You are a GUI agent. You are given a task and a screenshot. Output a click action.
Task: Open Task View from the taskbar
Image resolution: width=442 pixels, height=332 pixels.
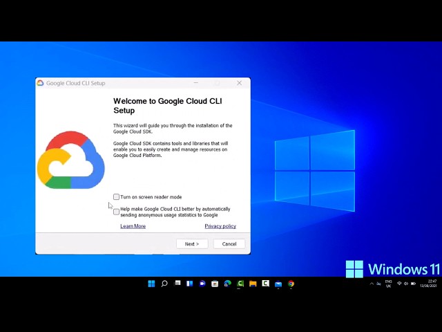(x=177, y=283)
